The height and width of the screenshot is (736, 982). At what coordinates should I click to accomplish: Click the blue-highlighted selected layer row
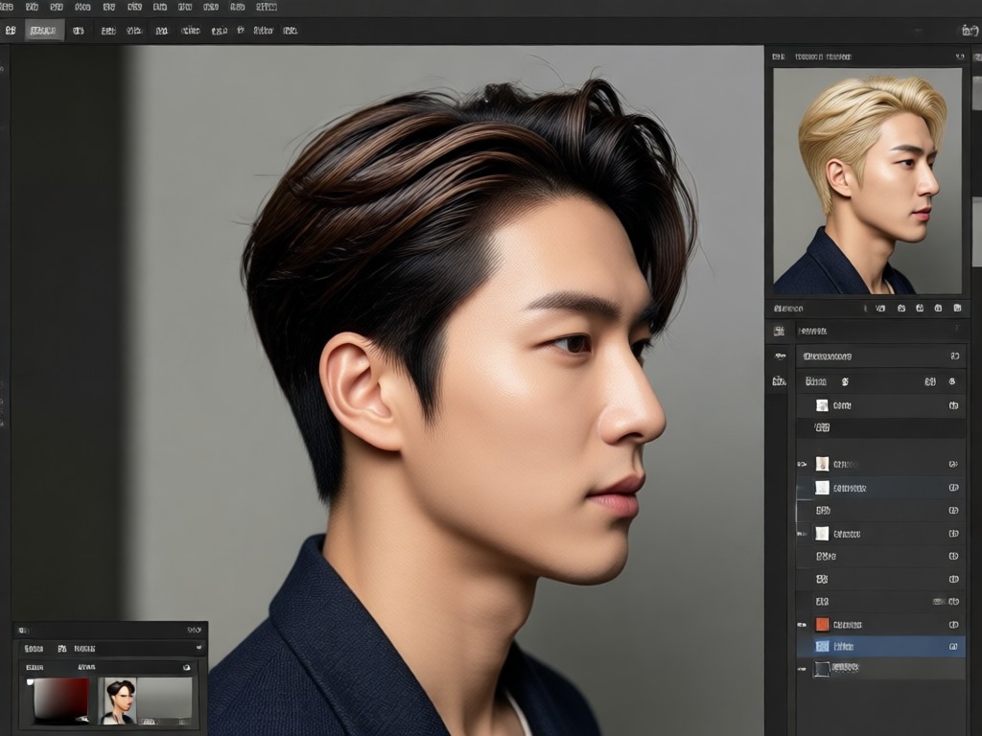point(880,647)
